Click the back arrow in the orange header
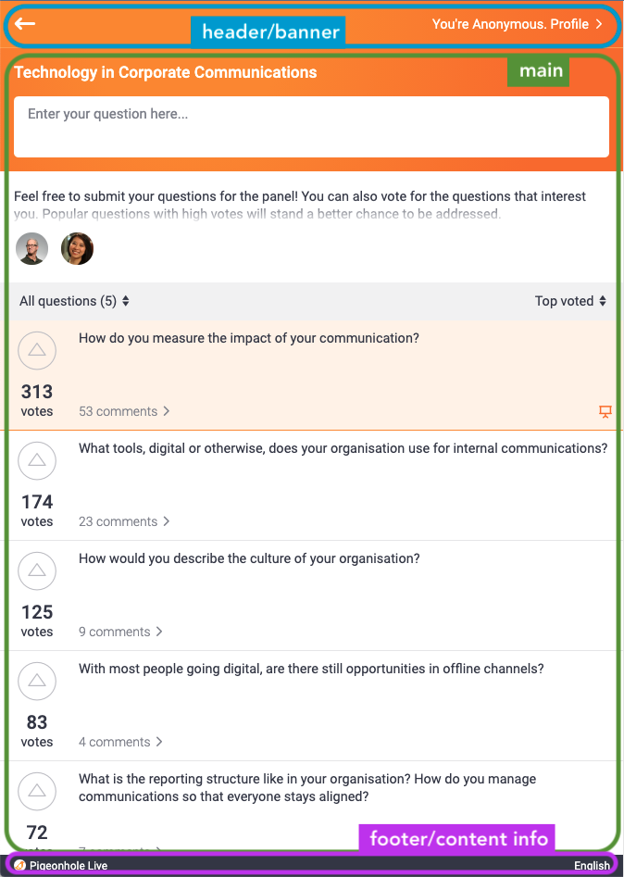This screenshot has height=877, width=624. pyautogui.click(x=25, y=24)
